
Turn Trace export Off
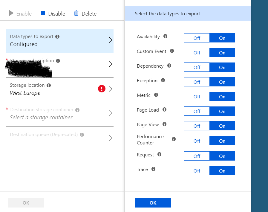[x=197, y=171]
